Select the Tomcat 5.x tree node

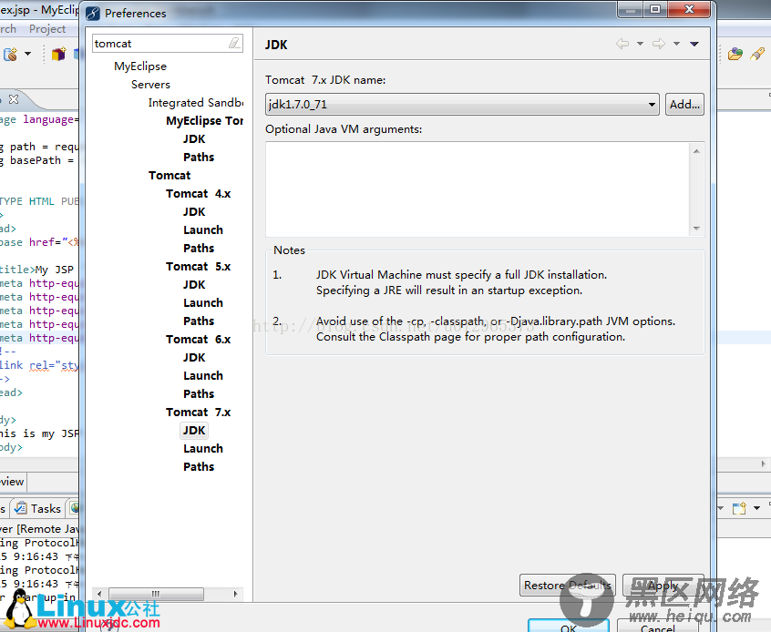[x=198, y=266]
